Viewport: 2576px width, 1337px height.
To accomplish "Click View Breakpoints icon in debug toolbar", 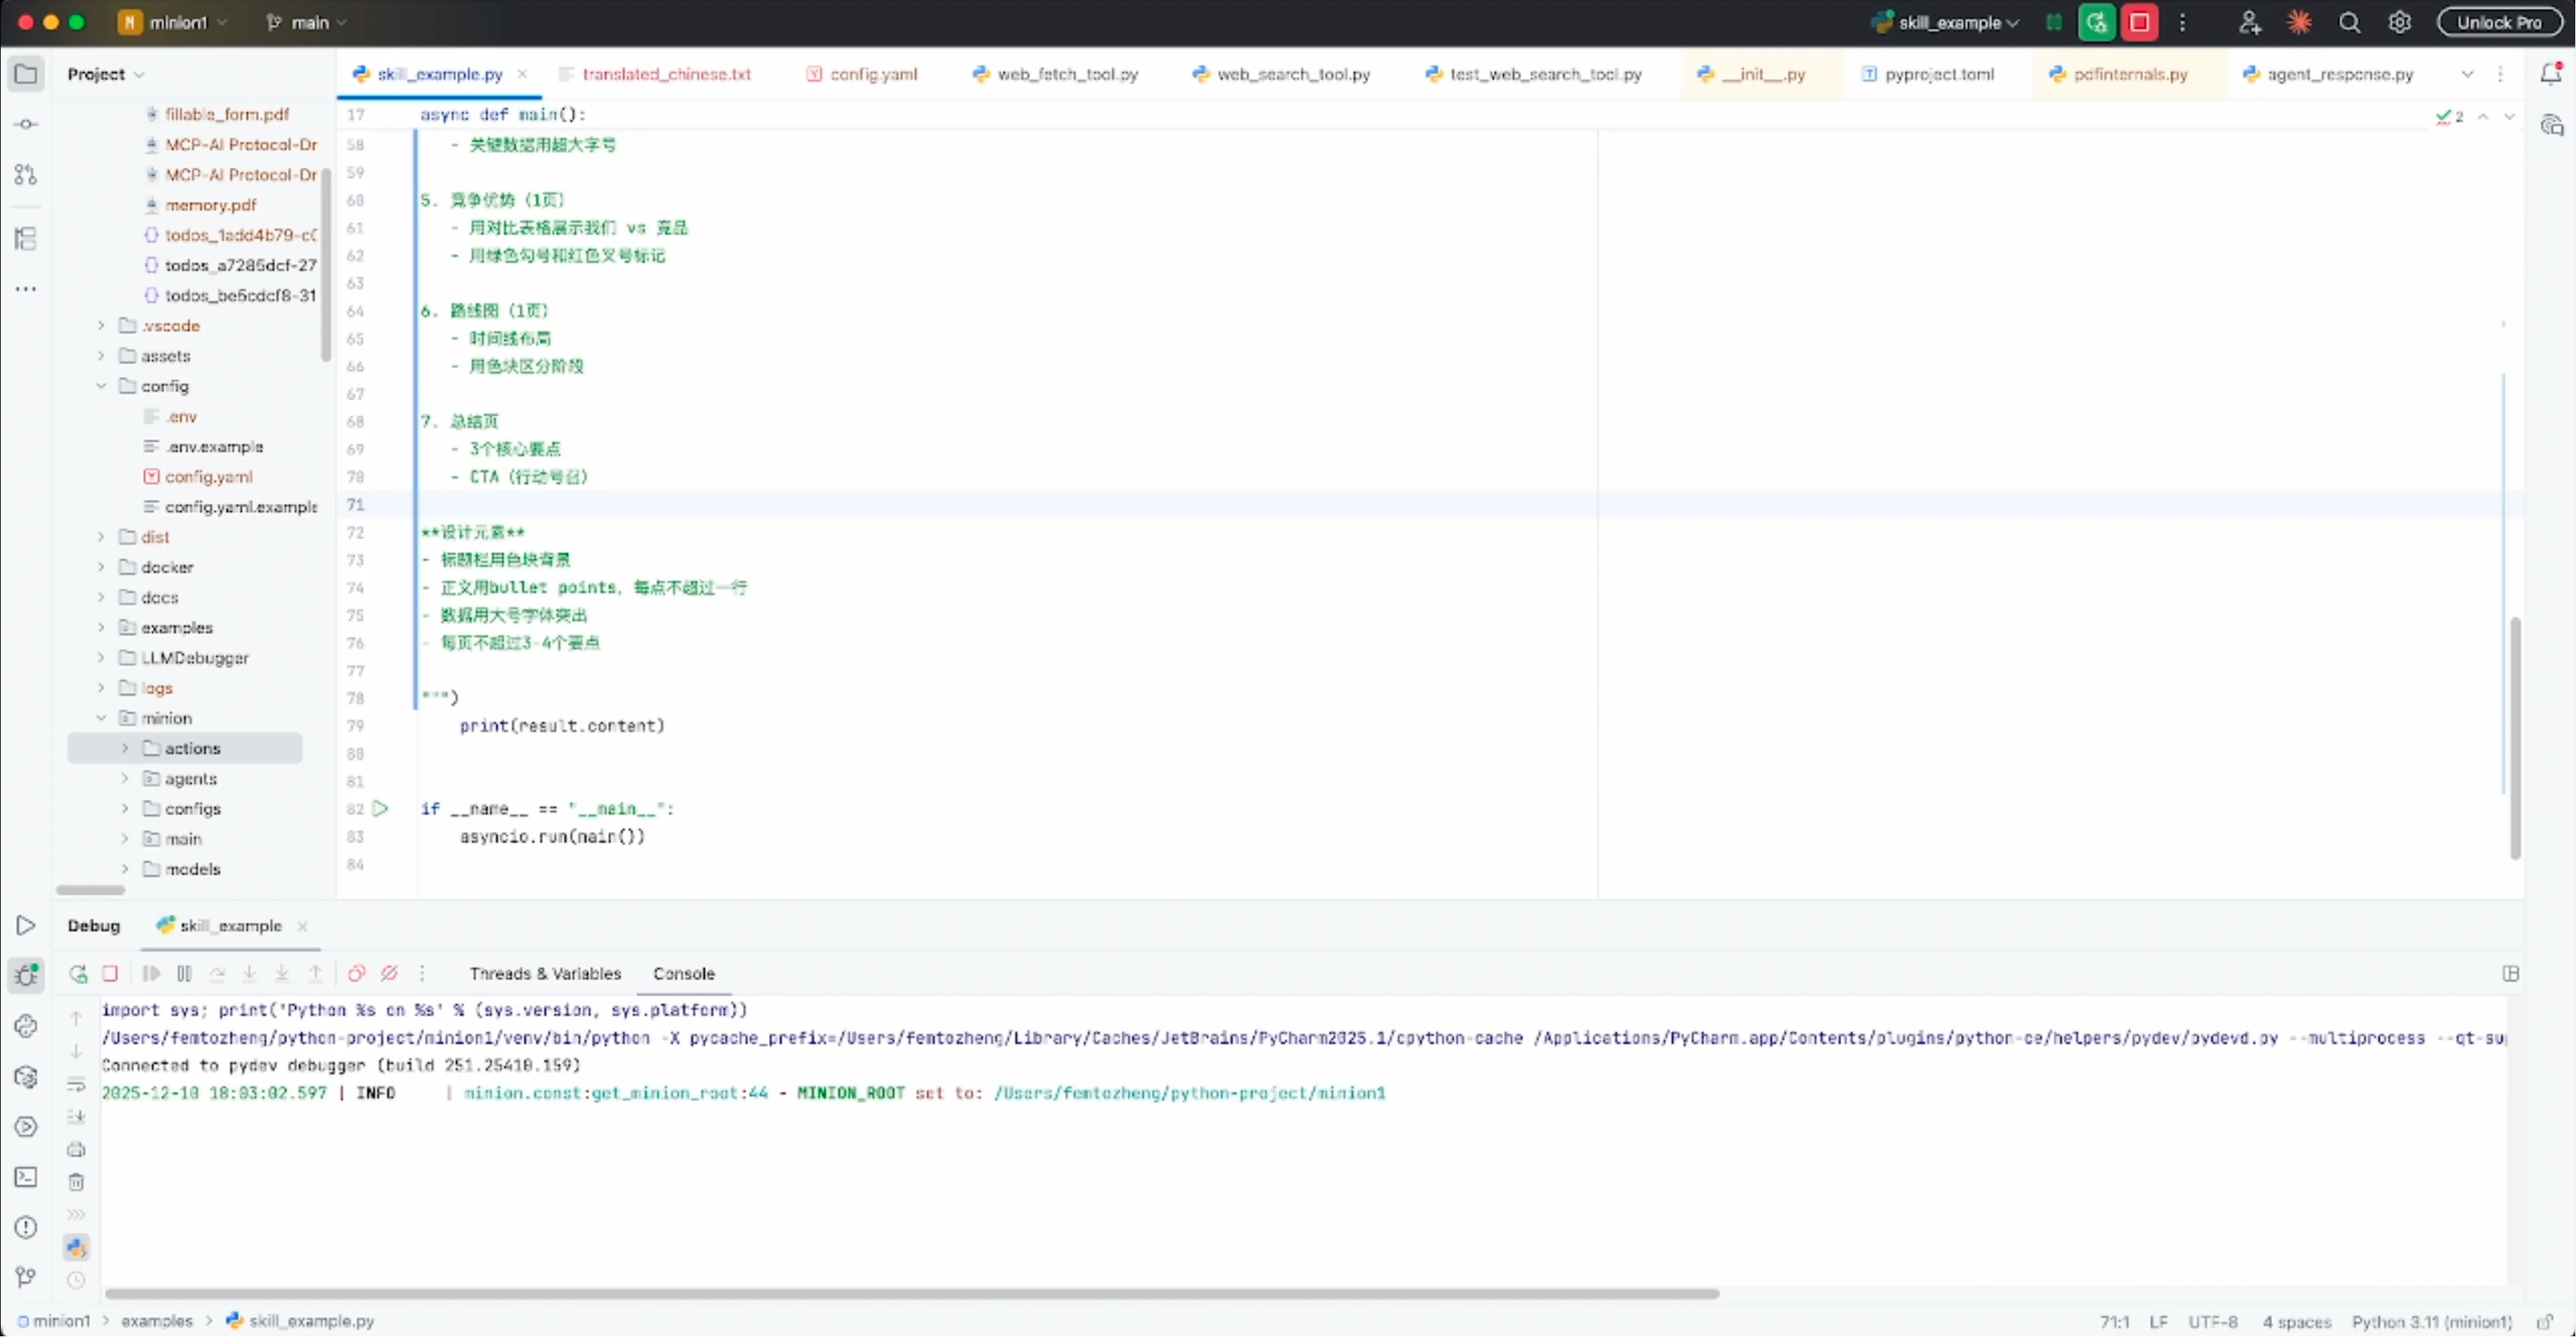I will click(x=356, y=973).
